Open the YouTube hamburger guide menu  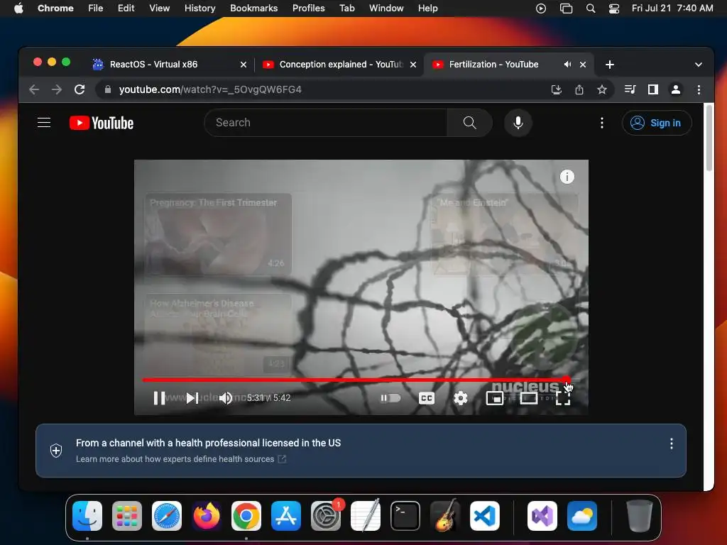click(44, 123)
